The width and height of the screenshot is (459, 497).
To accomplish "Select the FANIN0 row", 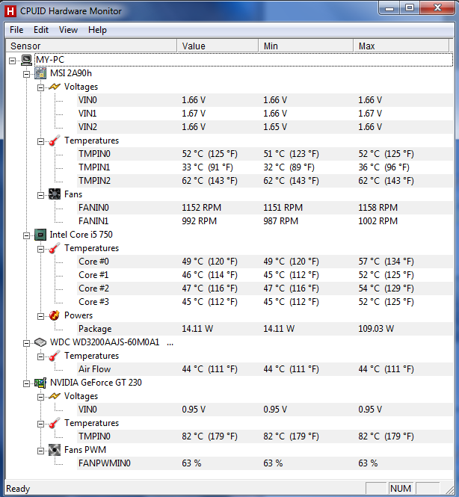I will [x=265, y=208].
